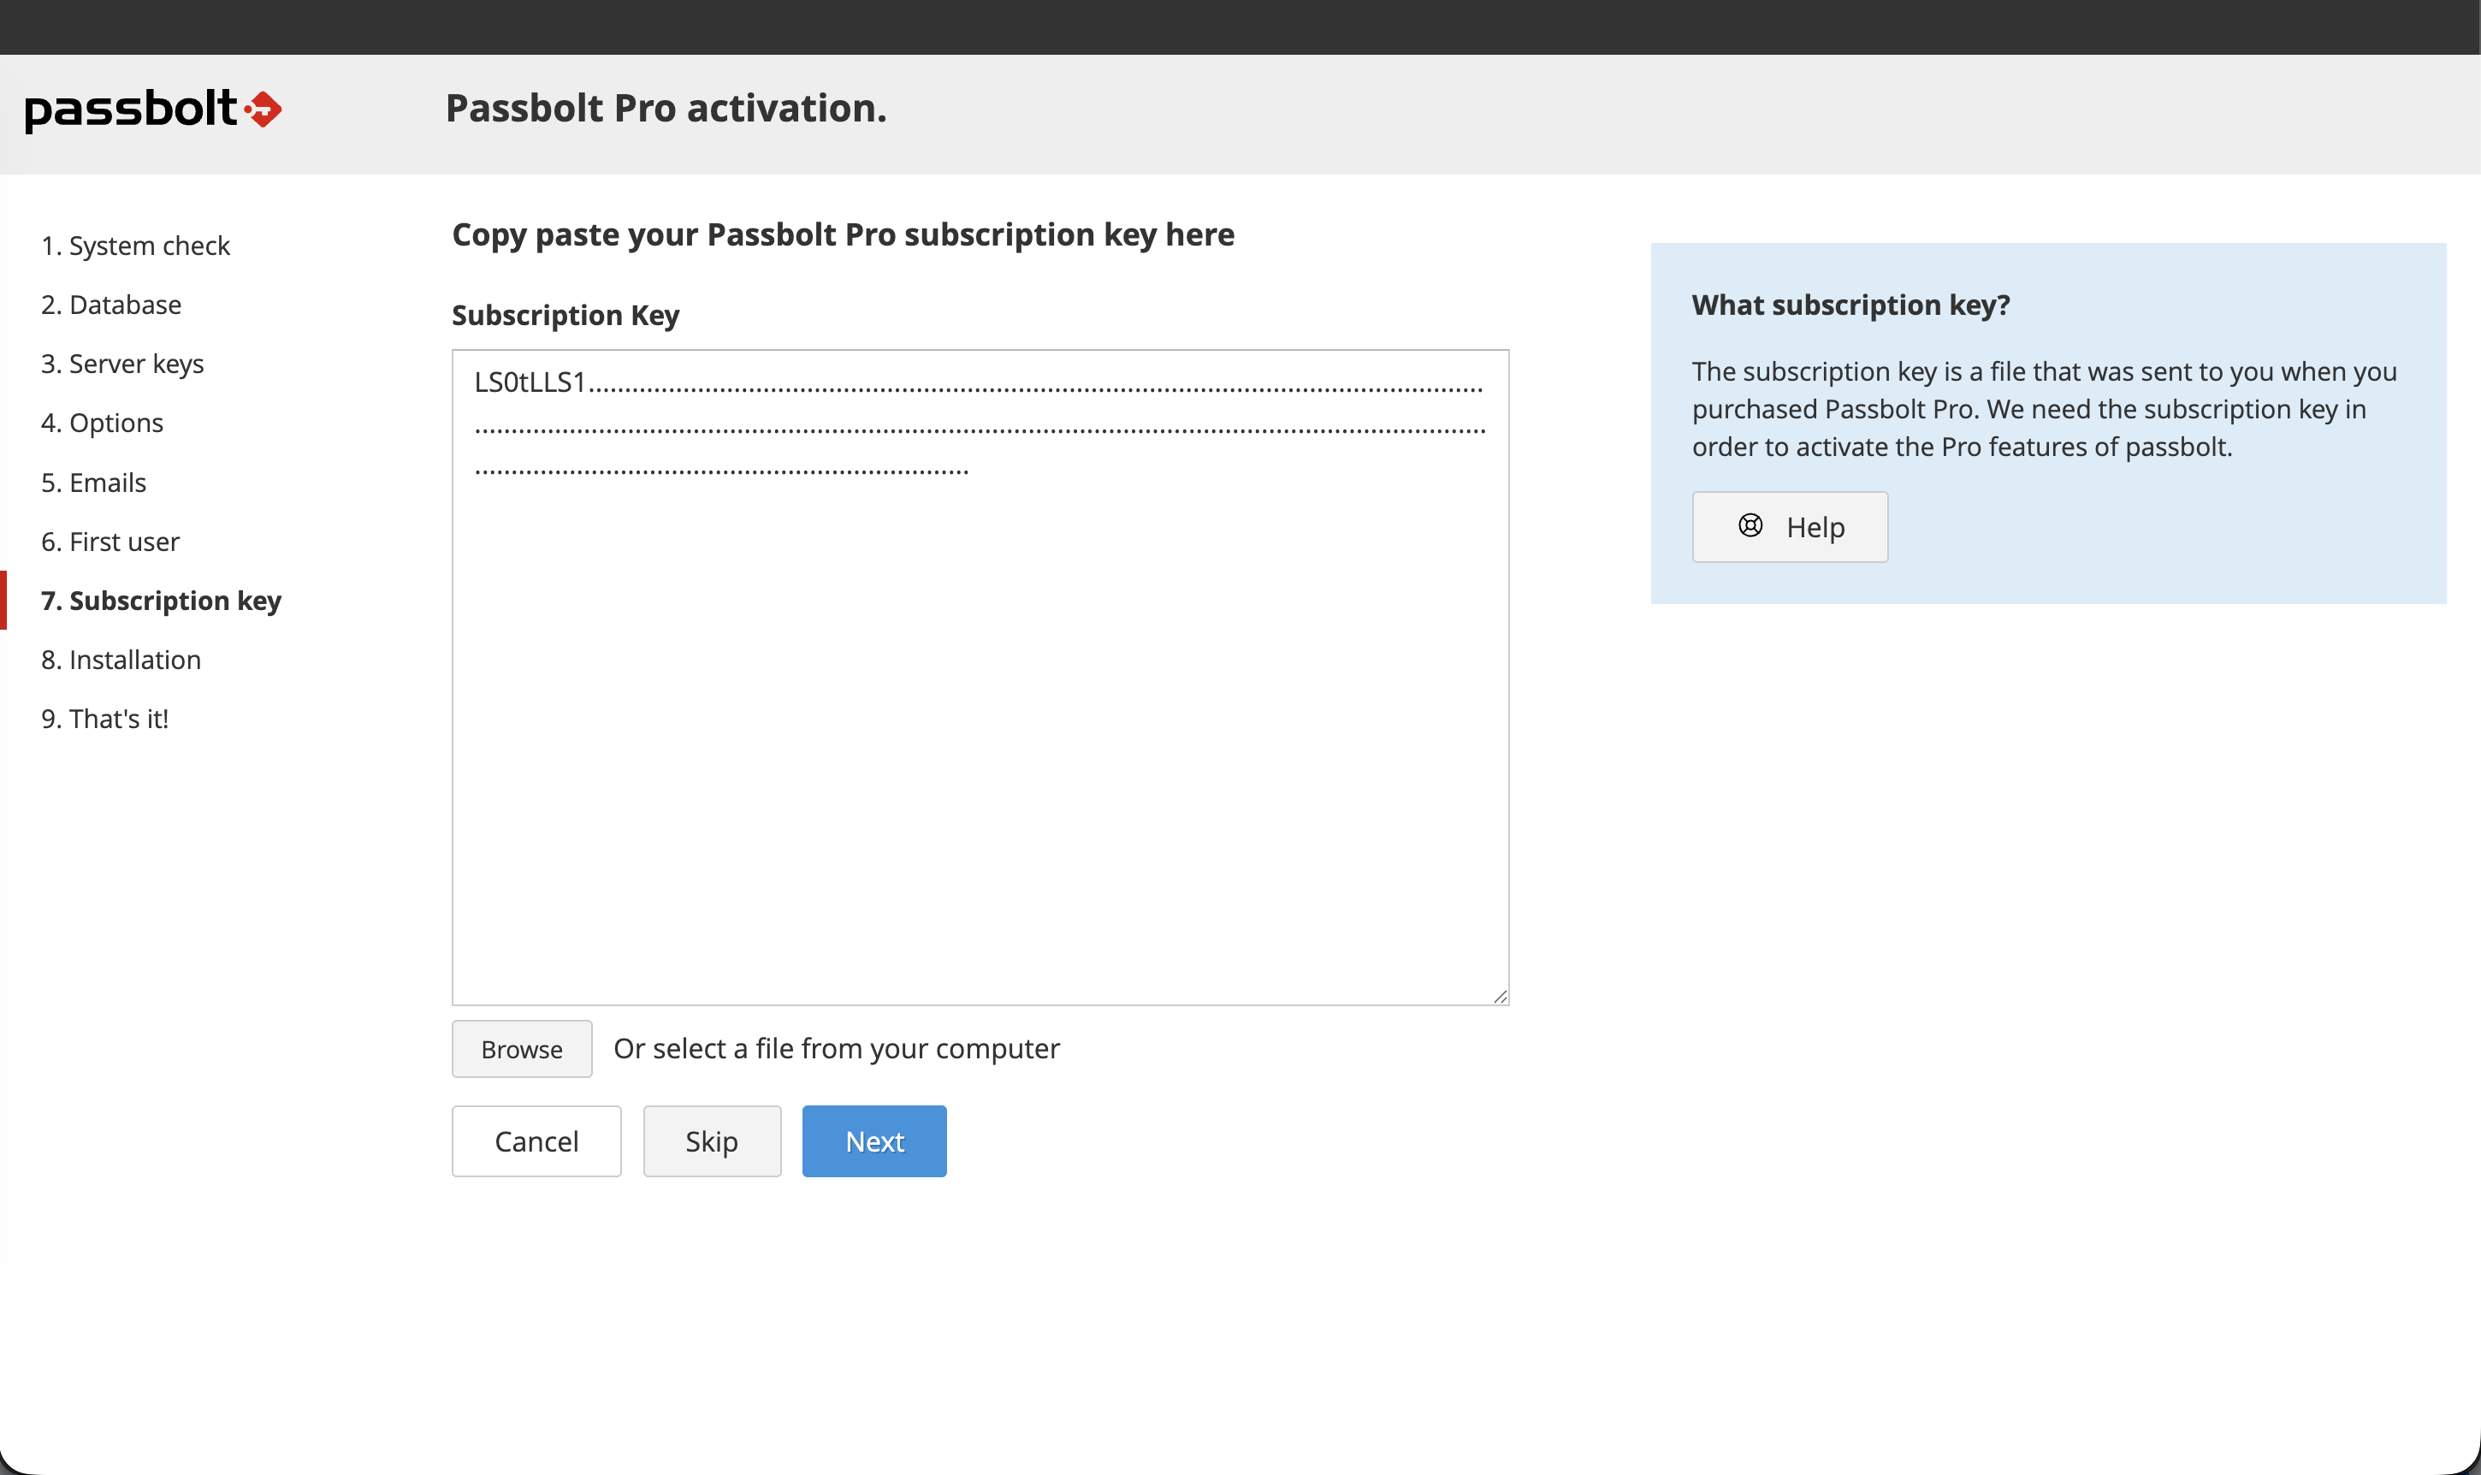This screenshot has width=2481, height=1475.
Task: Go to step 1. System check
Action: [x=135, y=246]
